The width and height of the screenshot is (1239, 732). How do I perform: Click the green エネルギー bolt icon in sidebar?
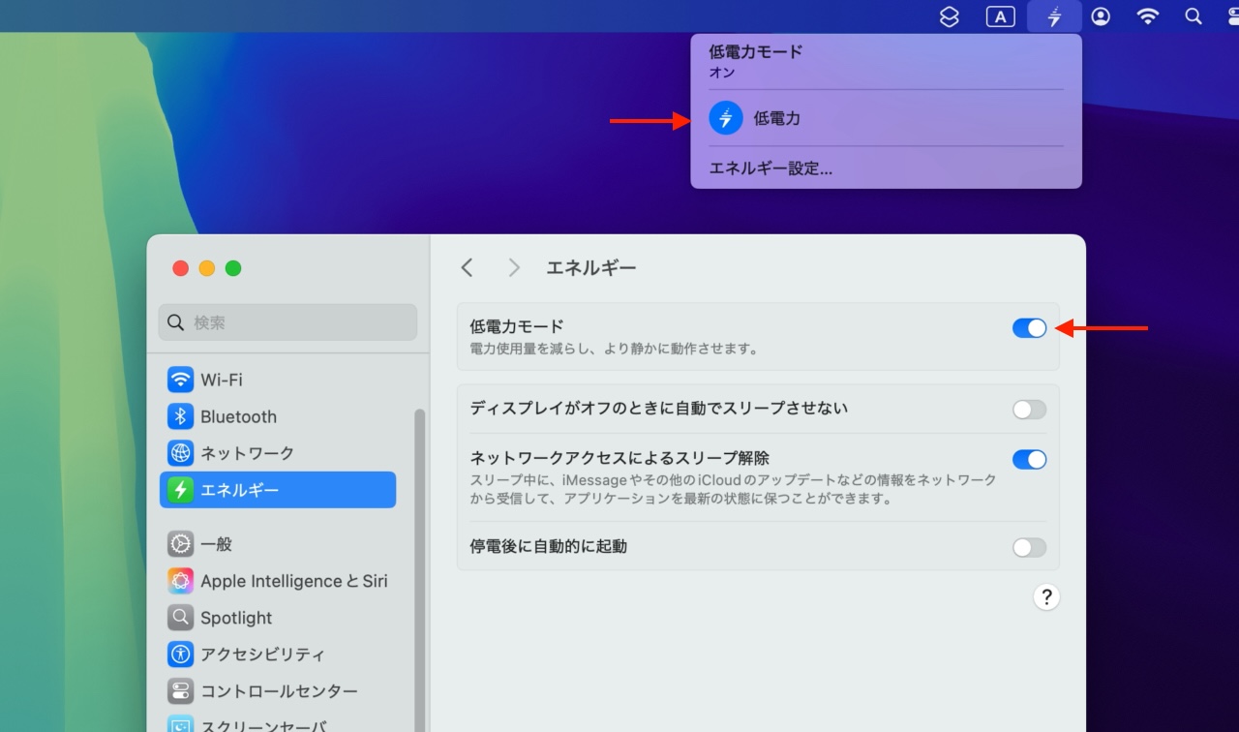coord(180,490)
